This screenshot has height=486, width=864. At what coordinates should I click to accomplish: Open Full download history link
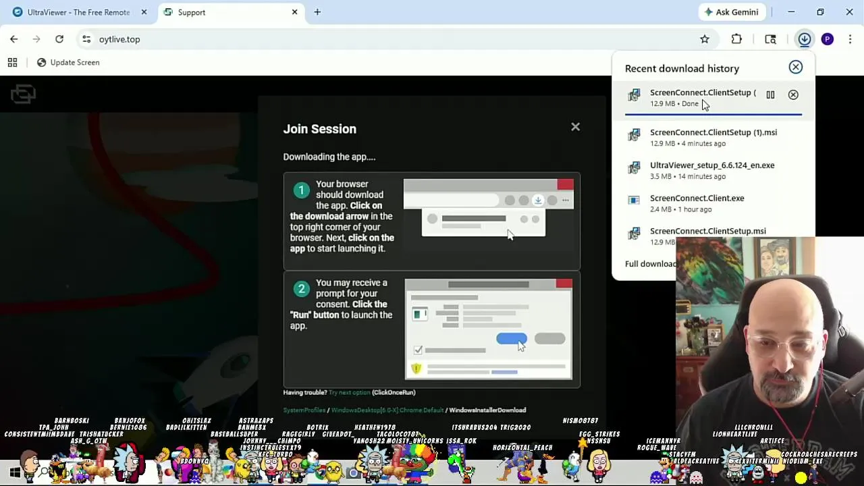coord(651,264)
